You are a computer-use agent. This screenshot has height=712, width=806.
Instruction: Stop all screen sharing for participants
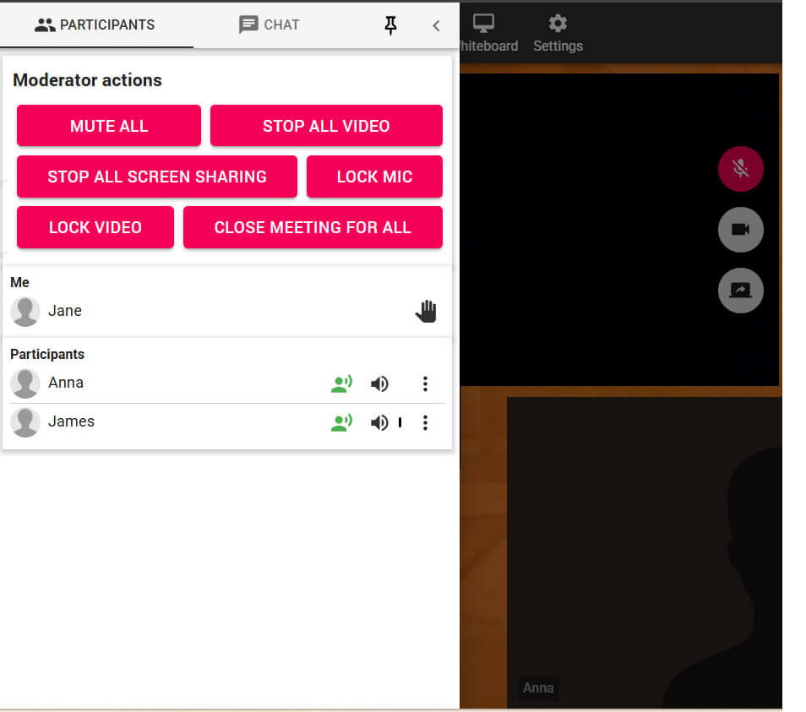click(x=157, y=177)
